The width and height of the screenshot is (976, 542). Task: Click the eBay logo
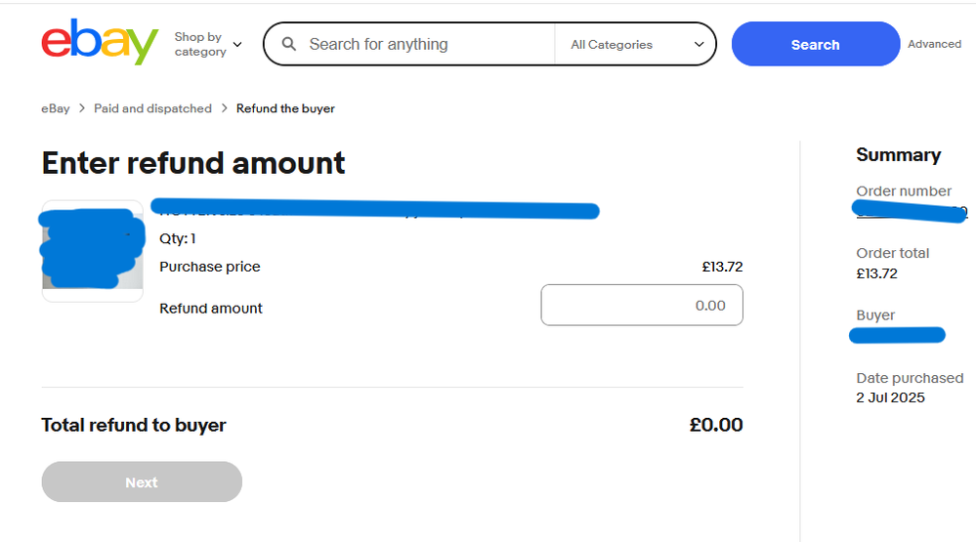100,42
